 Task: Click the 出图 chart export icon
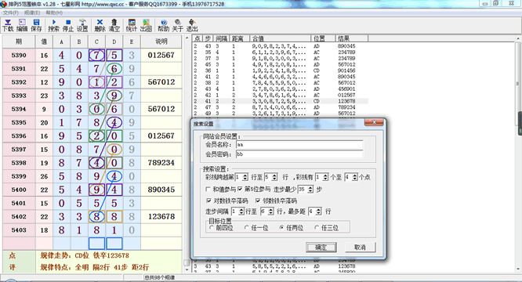point(146,25)
